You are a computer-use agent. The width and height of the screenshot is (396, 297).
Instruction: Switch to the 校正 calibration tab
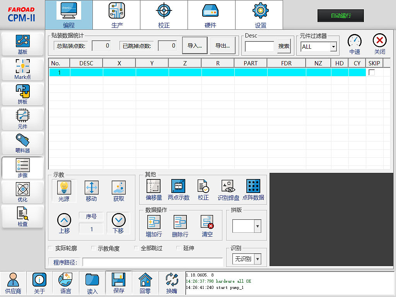(x=164, y=15)
